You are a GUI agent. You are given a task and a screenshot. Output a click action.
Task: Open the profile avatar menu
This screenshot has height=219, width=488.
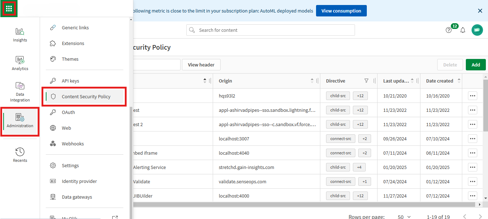coord(477,30)
